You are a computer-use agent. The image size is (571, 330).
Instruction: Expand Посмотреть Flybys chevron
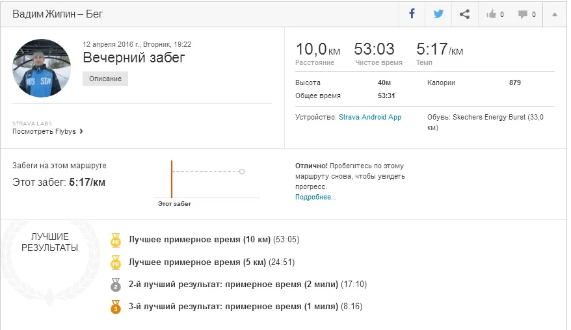click(x=81, y=131)
